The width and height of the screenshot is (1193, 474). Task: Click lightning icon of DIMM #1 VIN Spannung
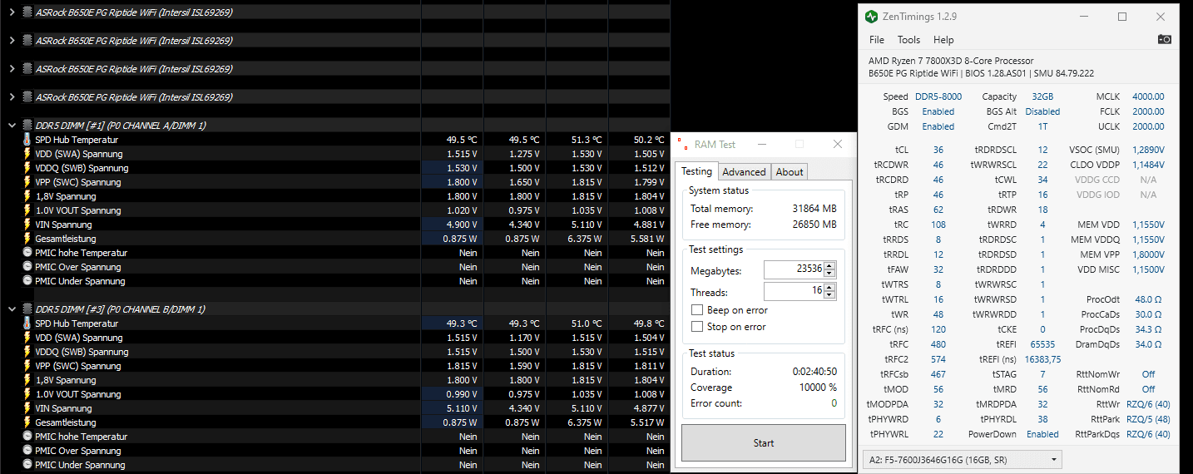pos(27,225)
